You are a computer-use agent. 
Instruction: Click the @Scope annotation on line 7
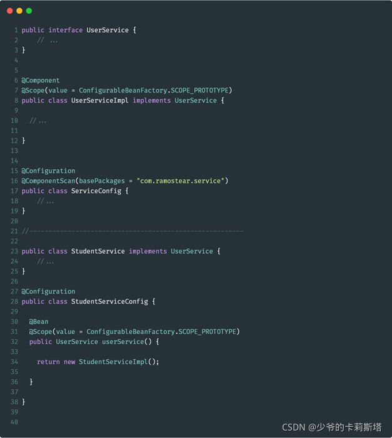point(33,91)
